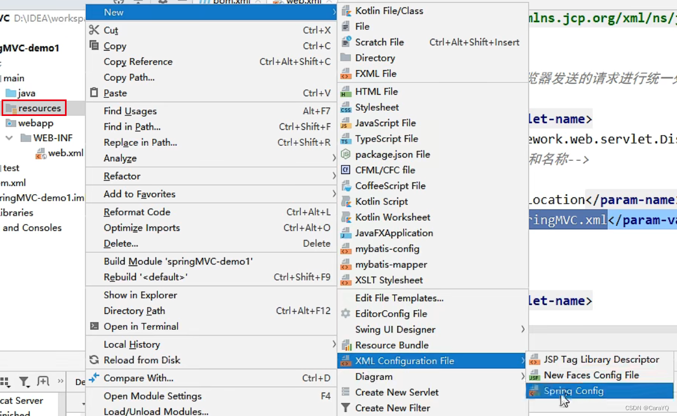The height and width of the screenshot is (416, 677).
Task: Select the test folder in tree
Action: tap(11, 168)
